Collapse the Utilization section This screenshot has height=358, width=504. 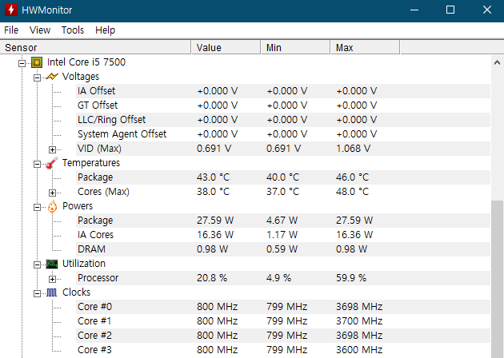point(38,265)
